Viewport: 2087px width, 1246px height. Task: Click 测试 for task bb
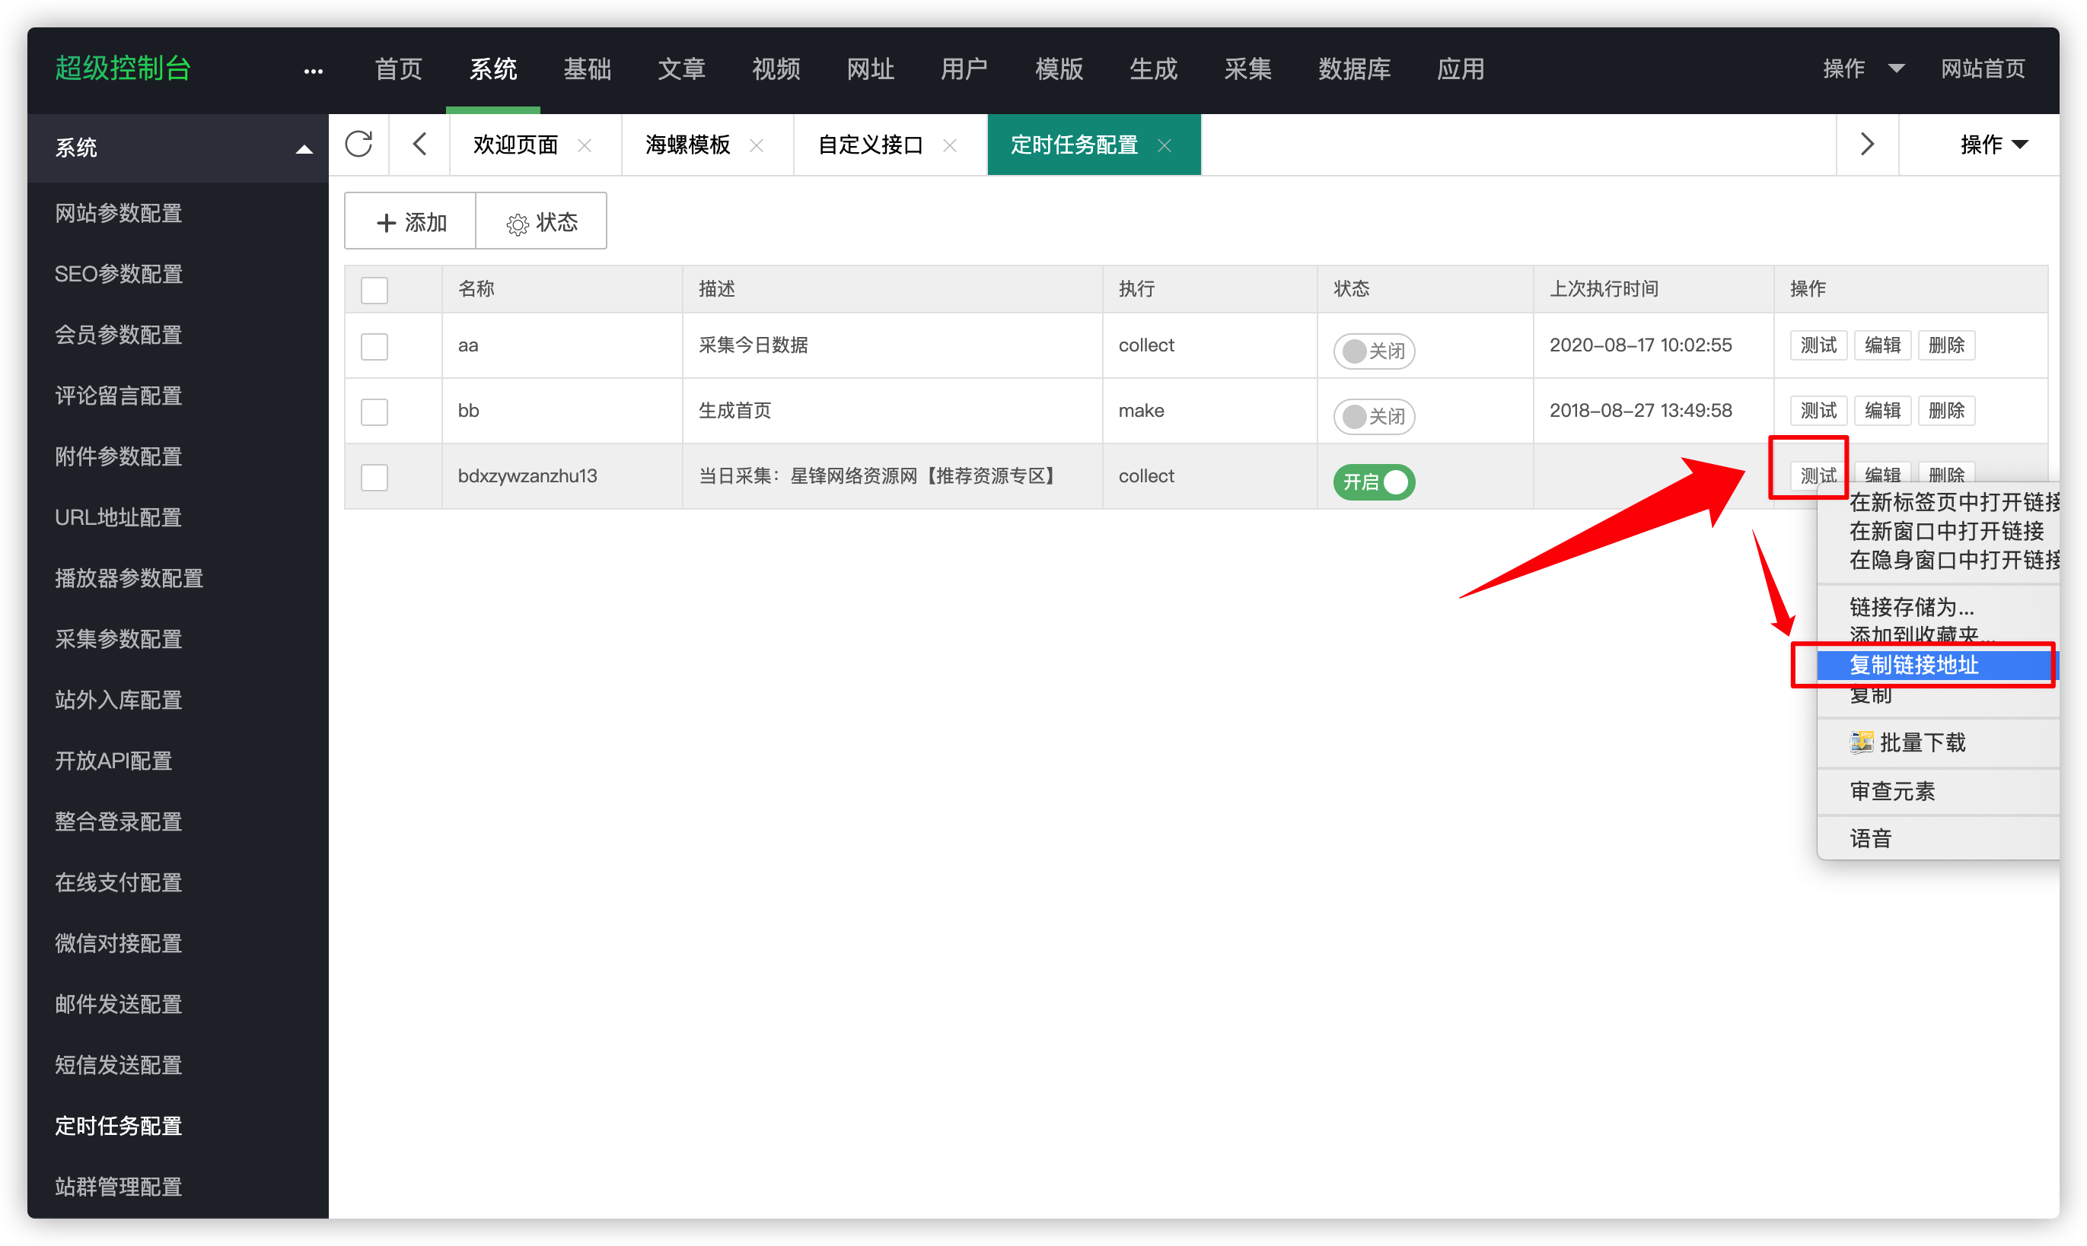1818,411
